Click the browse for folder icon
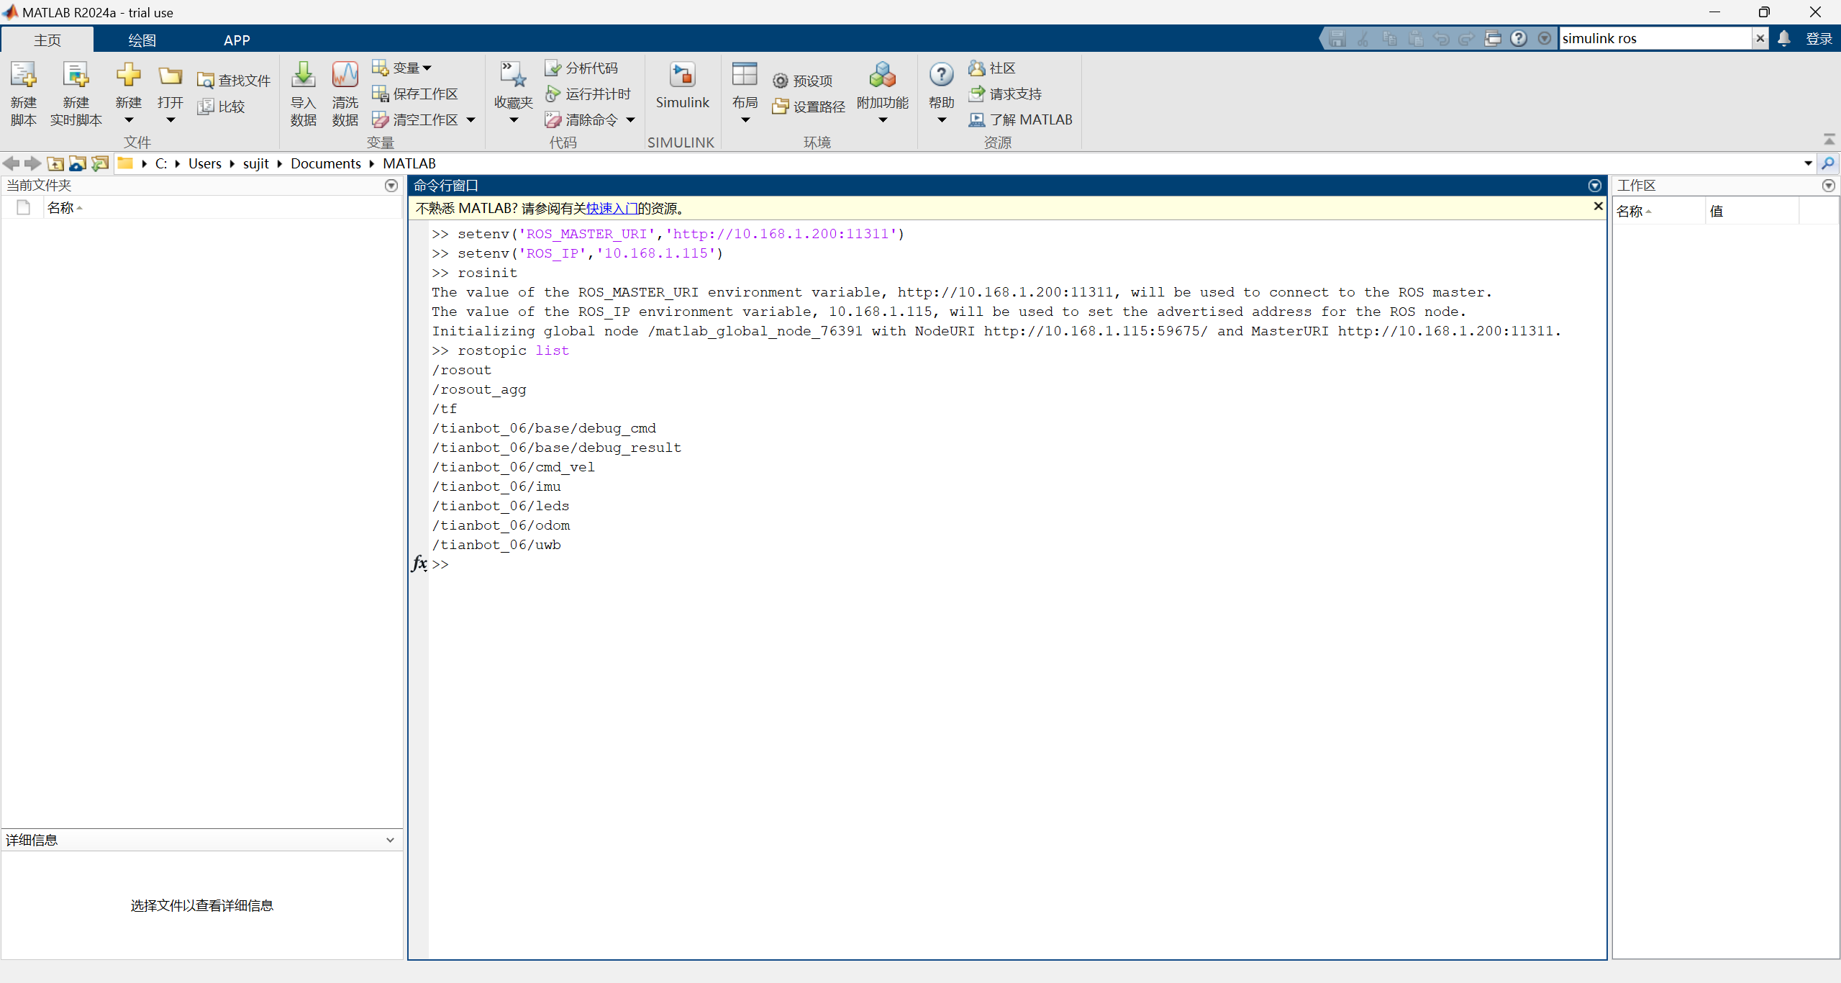This screenshot has height=983, width=1841. (78, 163)
